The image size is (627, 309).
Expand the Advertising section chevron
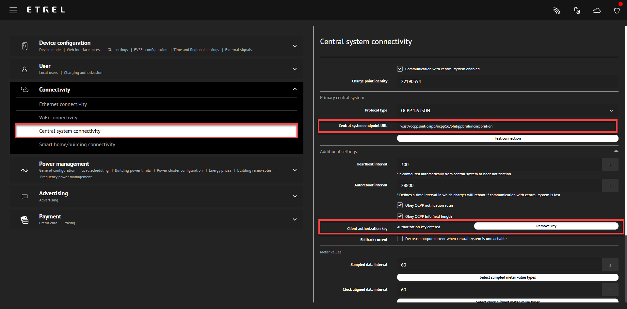pyautogui.click(x=295, y=197)
